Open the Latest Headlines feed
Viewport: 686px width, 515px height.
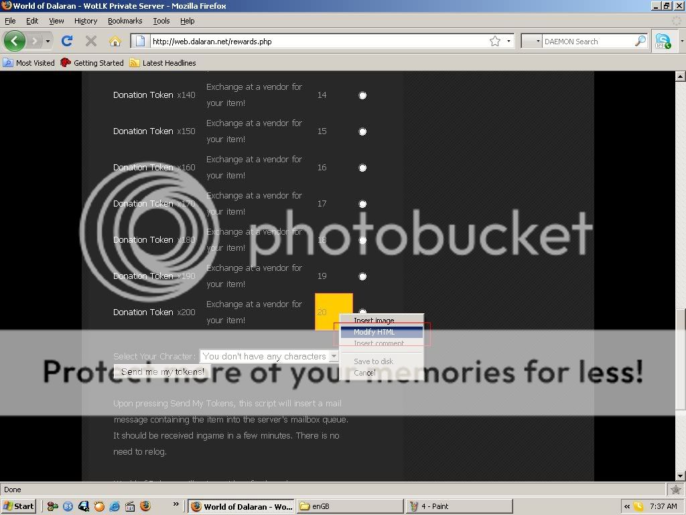163,62
